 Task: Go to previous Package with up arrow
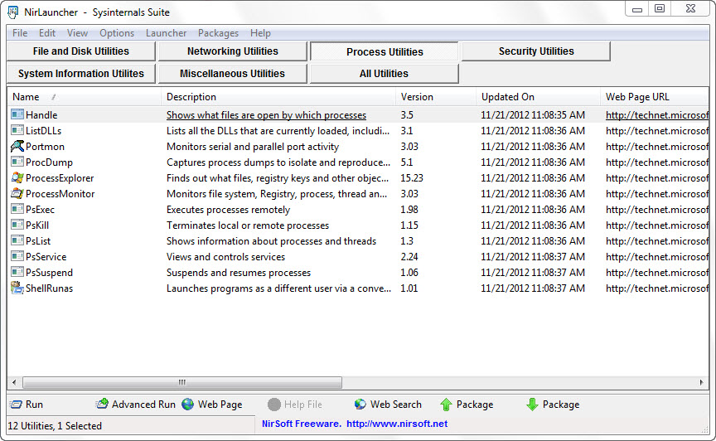pyautogui.click(x=467, y=405)
